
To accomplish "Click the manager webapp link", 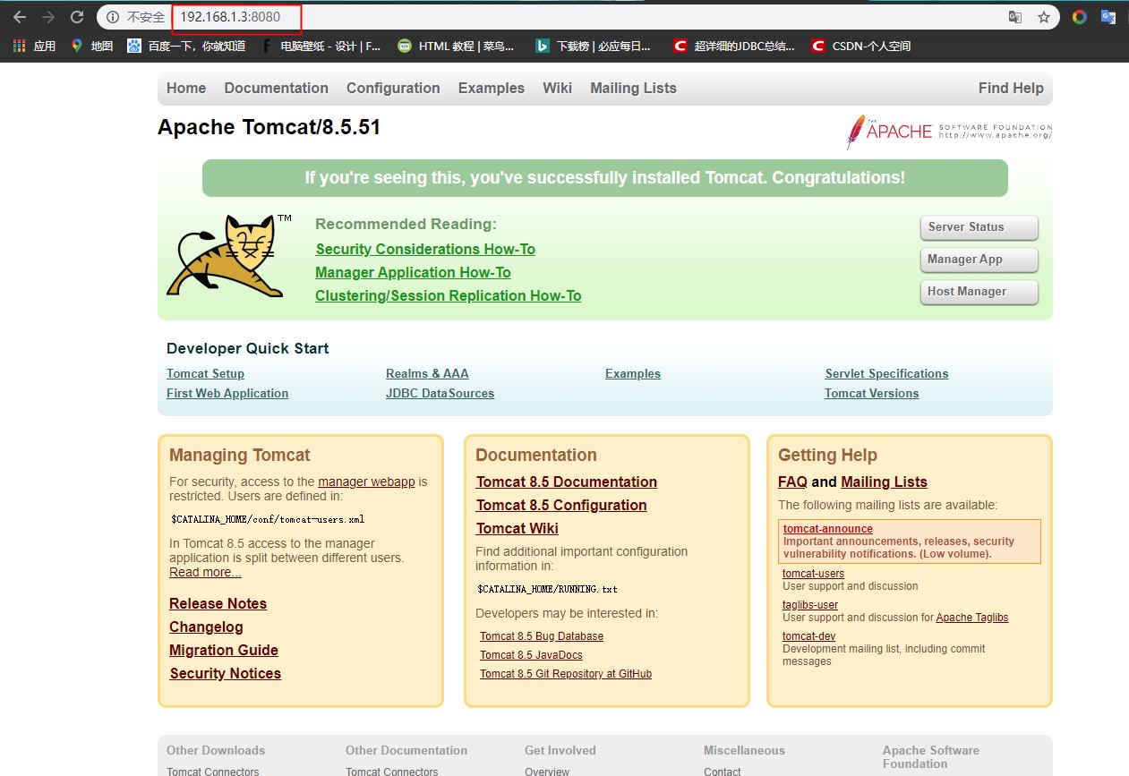I will [x=366, y=482].
